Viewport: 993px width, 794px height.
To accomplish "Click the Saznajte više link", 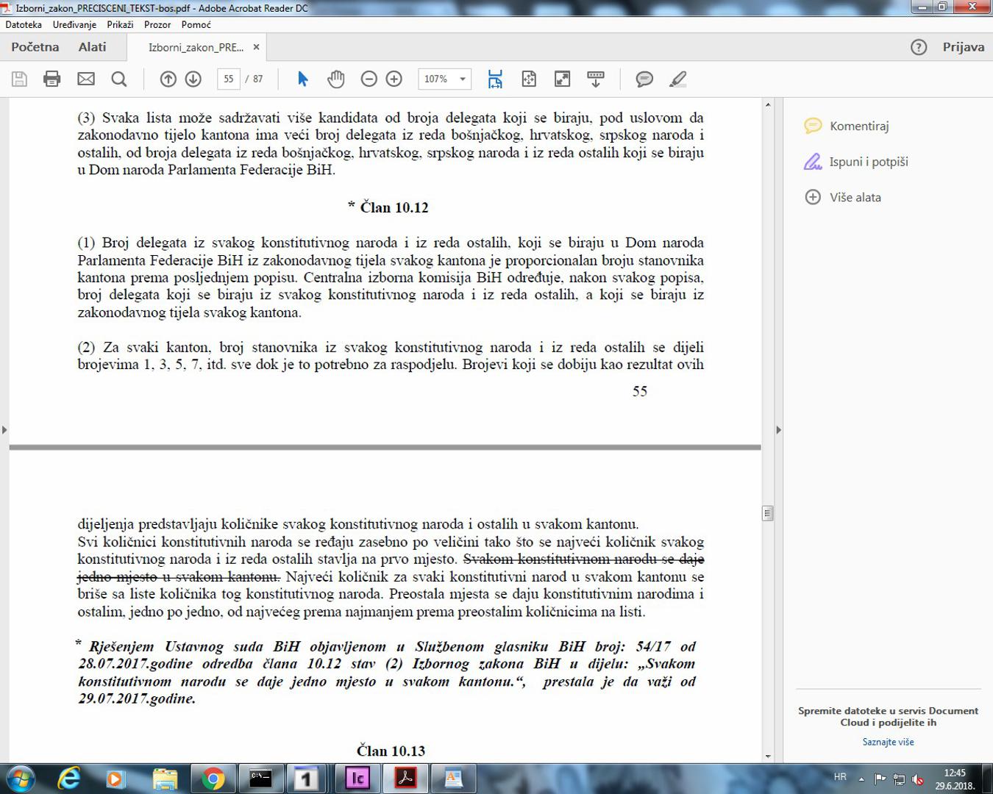I will tap(888, 742).
